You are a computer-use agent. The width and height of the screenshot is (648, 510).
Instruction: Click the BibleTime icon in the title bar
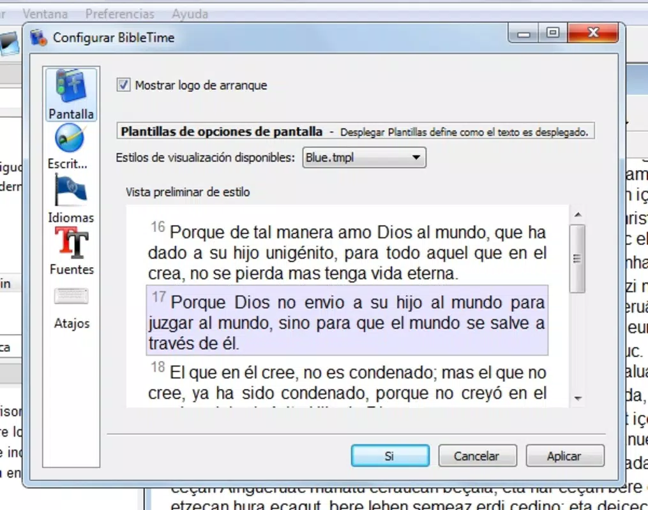pyautogui.click(x=39, y=38)
